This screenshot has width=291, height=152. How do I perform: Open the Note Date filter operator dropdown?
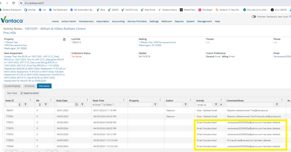point(82,105)
